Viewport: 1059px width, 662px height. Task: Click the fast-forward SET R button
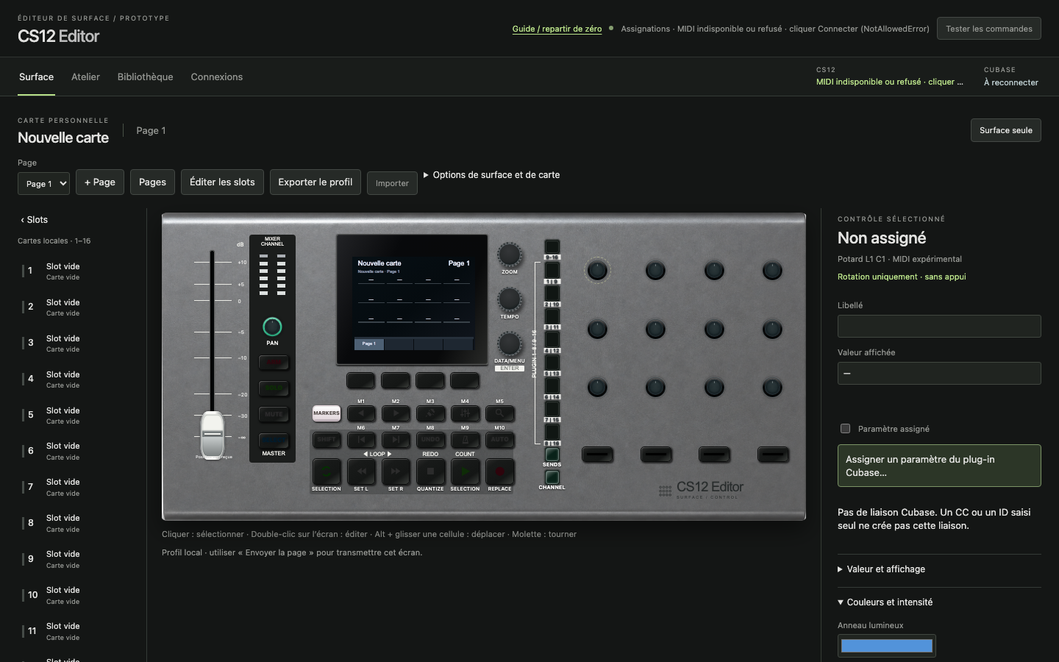point(396,471)
